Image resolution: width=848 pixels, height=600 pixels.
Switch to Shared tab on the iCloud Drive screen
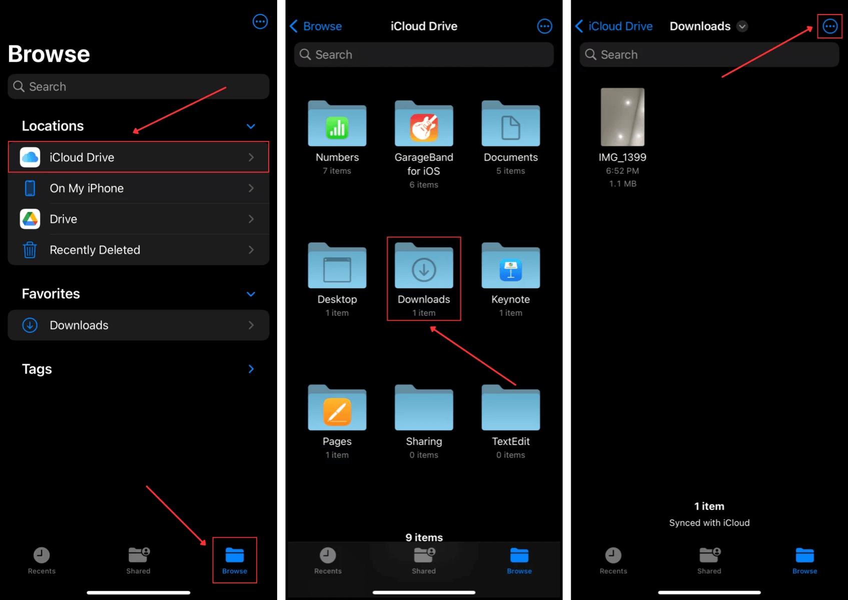click(x=424, y=560)
